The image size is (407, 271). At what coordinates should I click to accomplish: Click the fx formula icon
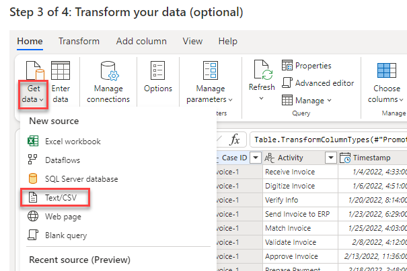pos(234,140)
